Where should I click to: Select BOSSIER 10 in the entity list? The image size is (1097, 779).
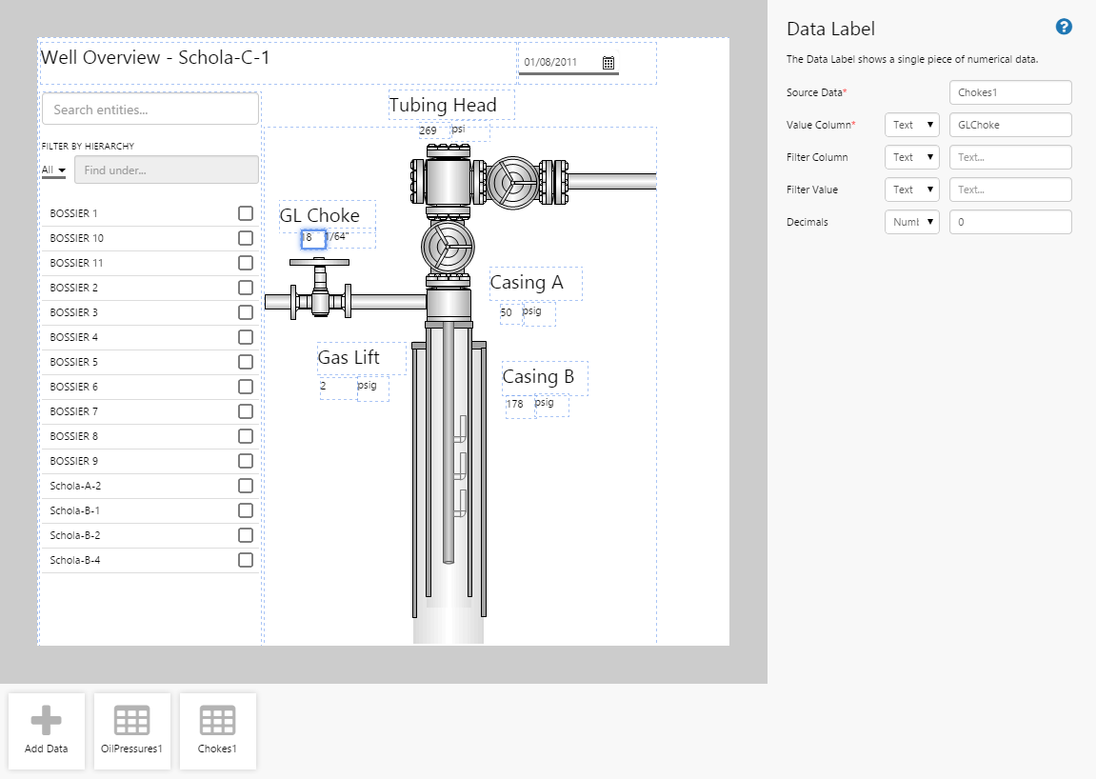[77, 238]
